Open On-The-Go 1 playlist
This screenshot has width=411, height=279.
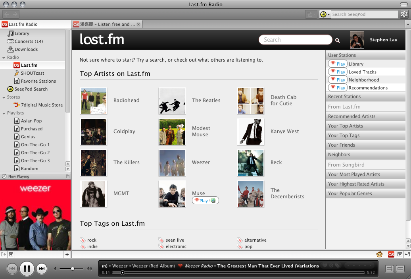click(x=32, y=145)
